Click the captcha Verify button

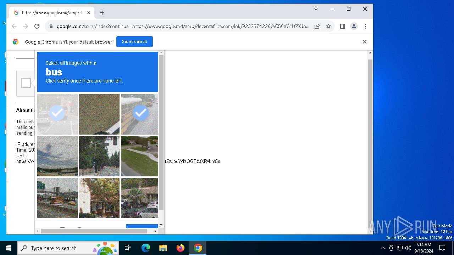pyautogui.click(x=142, y=226)
